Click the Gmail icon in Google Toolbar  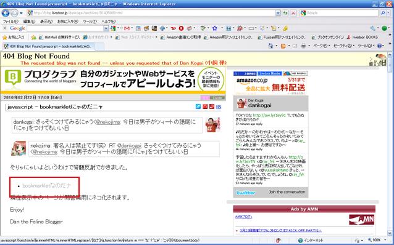point(127,28)
